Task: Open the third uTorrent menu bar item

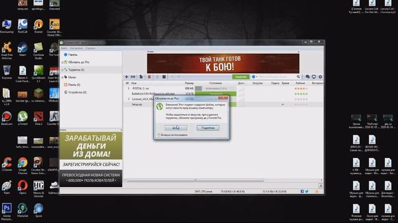Action: [x=90, y=48]
